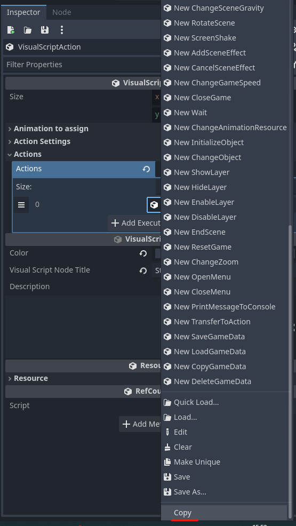This screenshot has height=526, width=296.
Task: Click the Actions array revert arrow icon
Action: (x=146, y=169)
